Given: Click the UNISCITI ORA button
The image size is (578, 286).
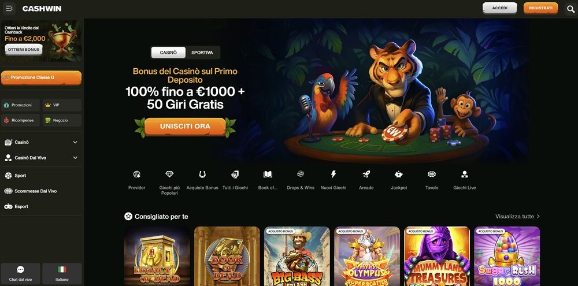Looking at the screenshot, I should click(185, 127).
